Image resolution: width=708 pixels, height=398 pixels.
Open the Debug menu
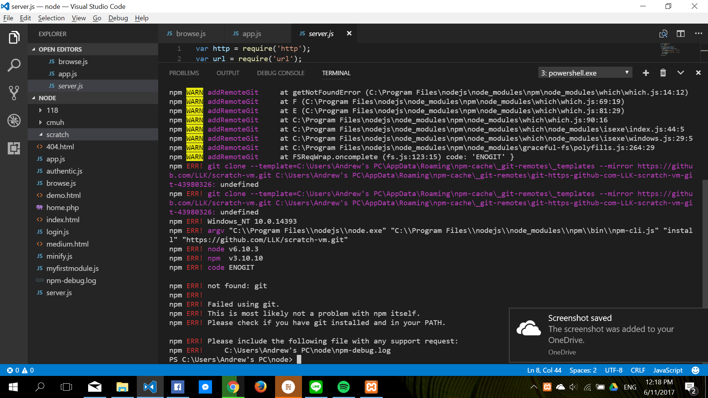tap(118, 18)
